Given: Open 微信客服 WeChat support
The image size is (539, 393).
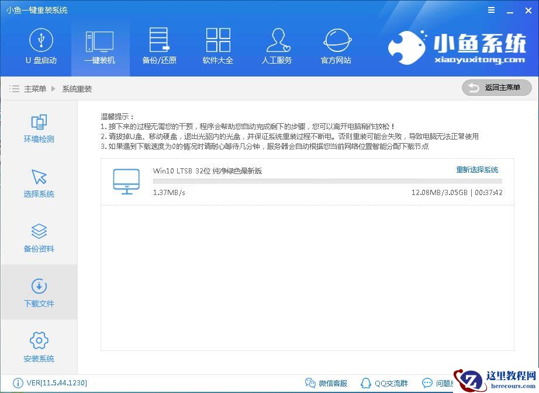Looking at the screenshot, I should point(326,383).
